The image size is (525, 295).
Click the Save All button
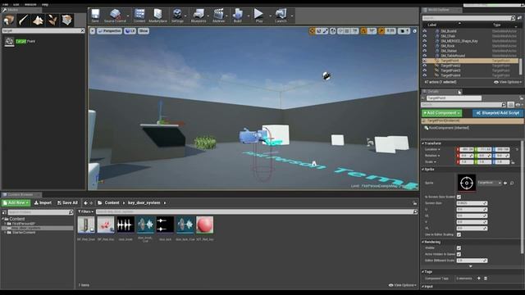[x=67, y=202]
